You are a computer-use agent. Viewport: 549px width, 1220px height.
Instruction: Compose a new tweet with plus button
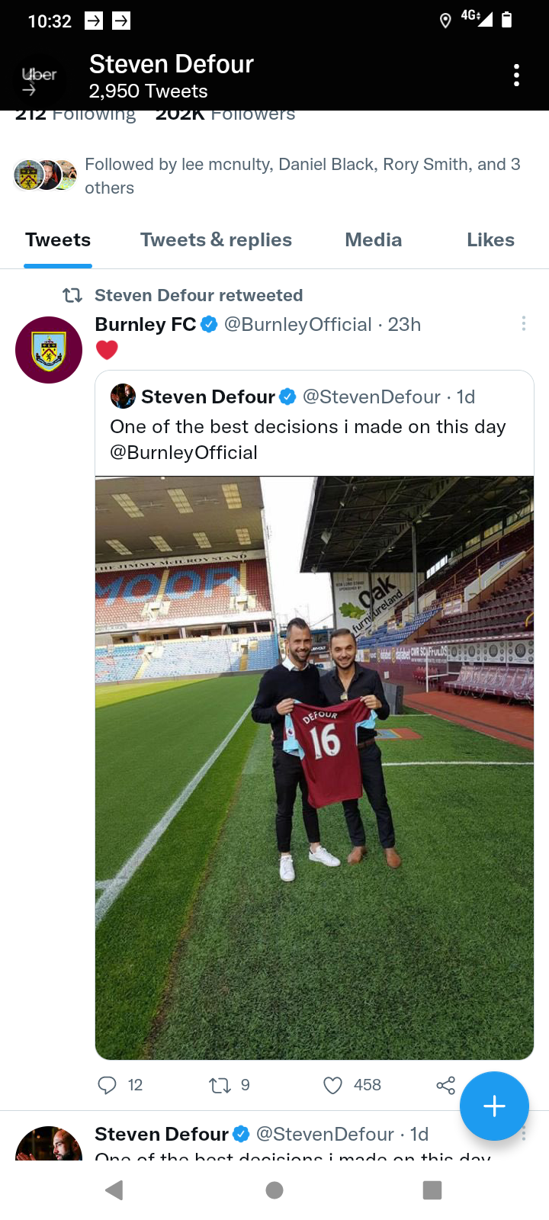pyautogui.click(x=494, y=1106)
